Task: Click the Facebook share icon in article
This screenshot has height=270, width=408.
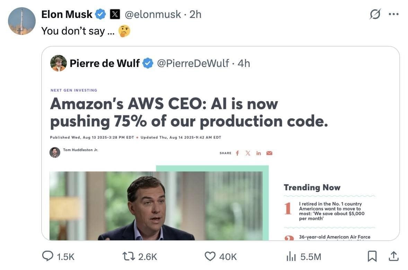Action: [237, 153]
